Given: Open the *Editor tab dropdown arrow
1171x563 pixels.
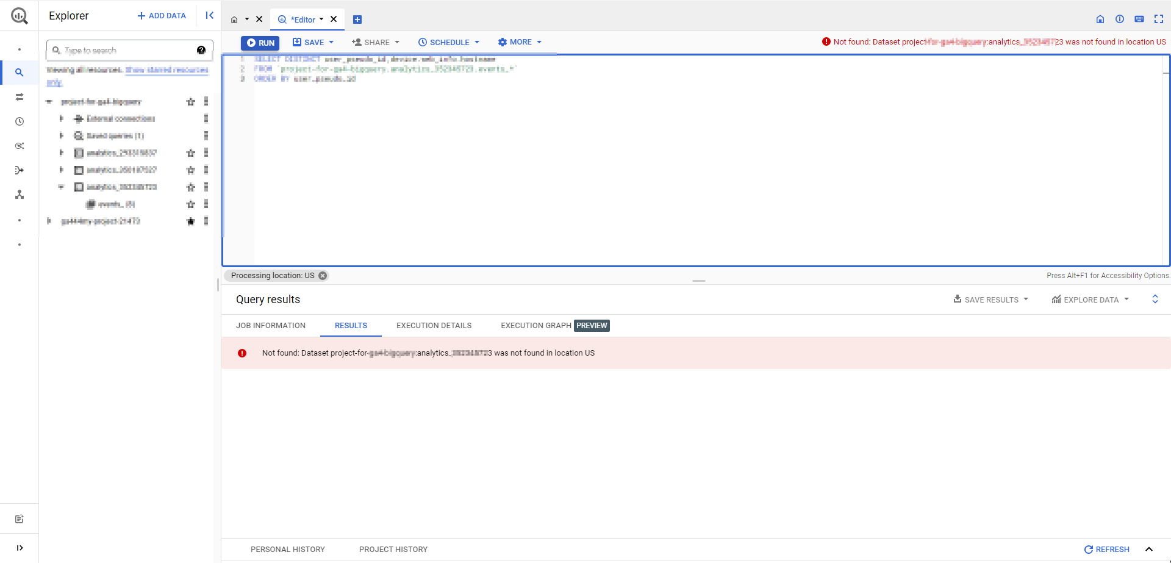Looking at the screenshot, I should click(x=321, y=20).
